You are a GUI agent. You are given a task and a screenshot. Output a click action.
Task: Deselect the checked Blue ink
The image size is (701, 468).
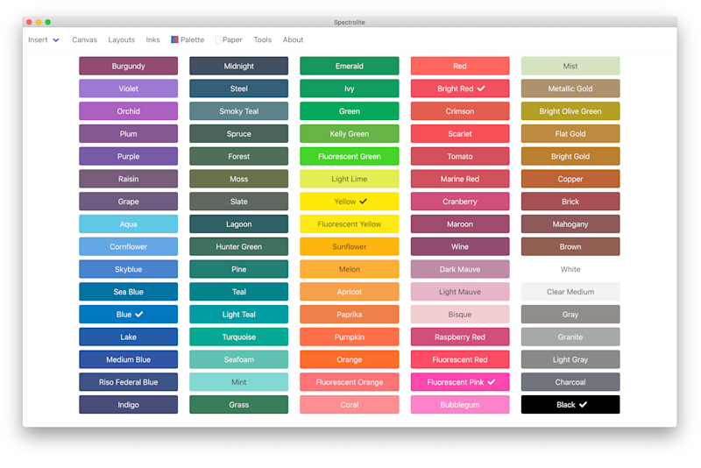[x=128, y=315]
